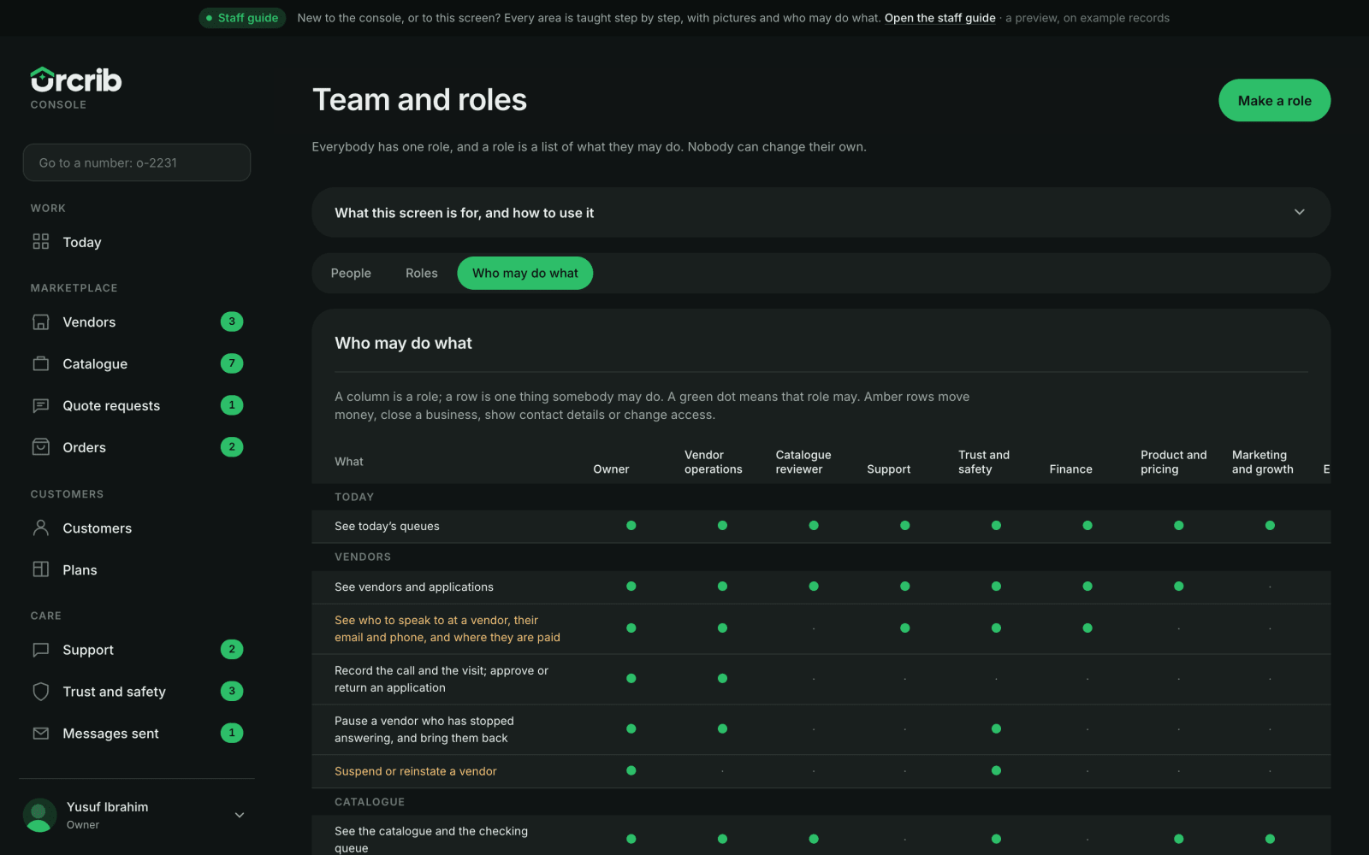Screen dimensions: 1369x855
Task: Switch to the People tab
Action: pos(351,273)
